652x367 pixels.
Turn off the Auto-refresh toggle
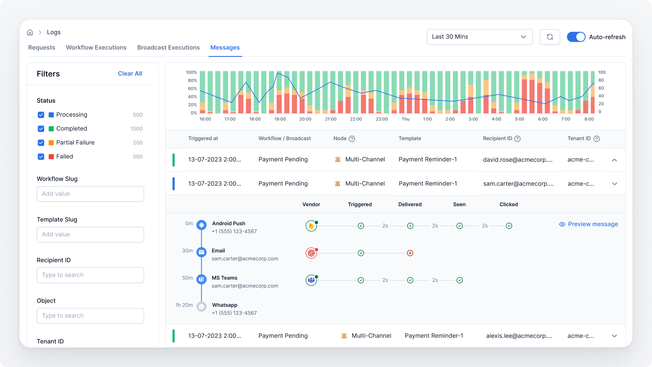click(576, 37)
